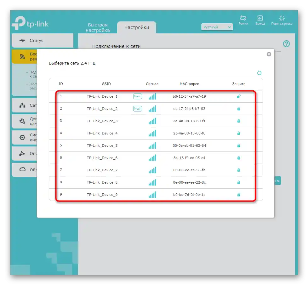
Task: Click the system tools gear icon
Action: 22,137
